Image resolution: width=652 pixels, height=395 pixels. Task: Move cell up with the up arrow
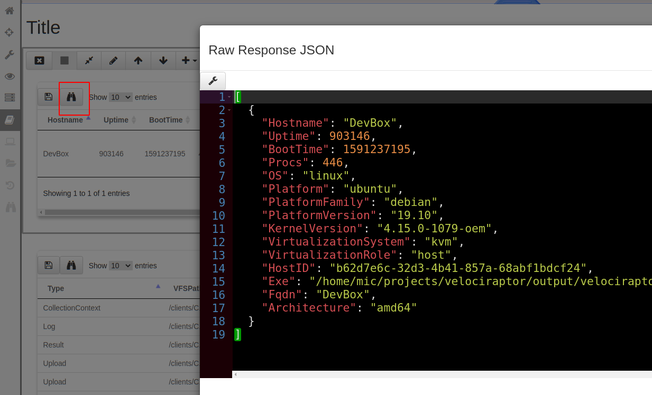pyautogui.click(x=138, y=61)
